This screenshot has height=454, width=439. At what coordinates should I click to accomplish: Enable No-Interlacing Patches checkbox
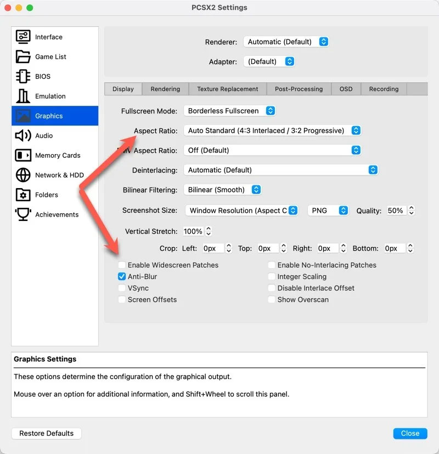coord(272,265)
